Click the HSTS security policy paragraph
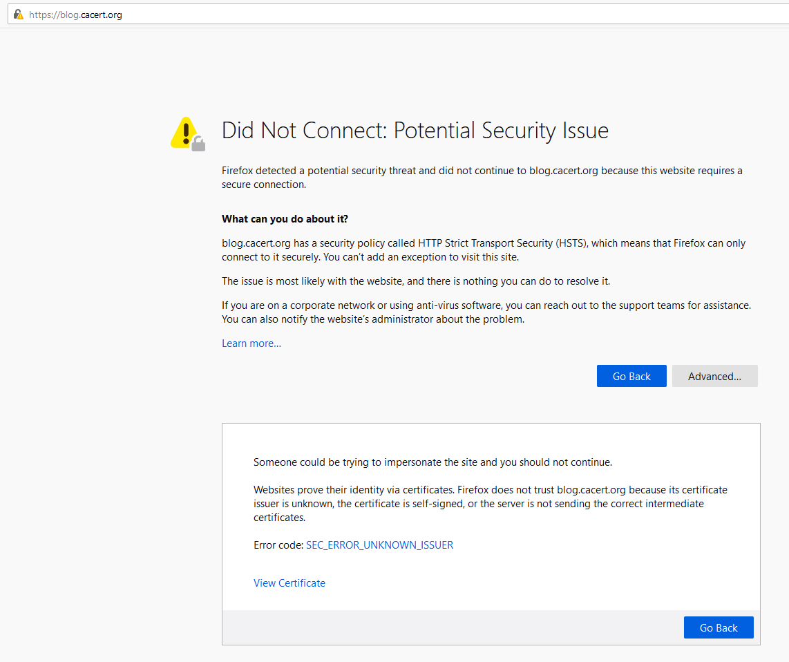The height and width of the screenshot is (662, 789). (x=484, y=250)
